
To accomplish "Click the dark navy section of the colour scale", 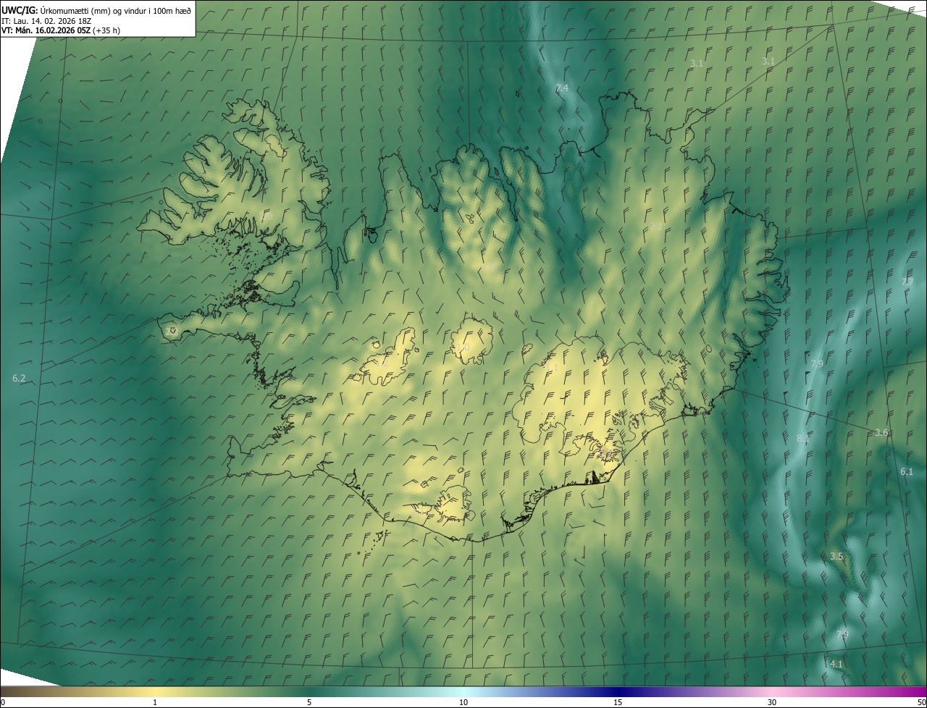I will tap(618, 692).
